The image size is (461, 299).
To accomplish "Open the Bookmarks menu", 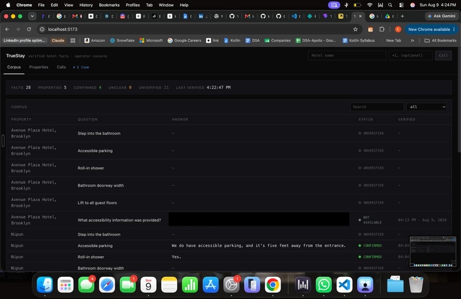I will [109, 5].
